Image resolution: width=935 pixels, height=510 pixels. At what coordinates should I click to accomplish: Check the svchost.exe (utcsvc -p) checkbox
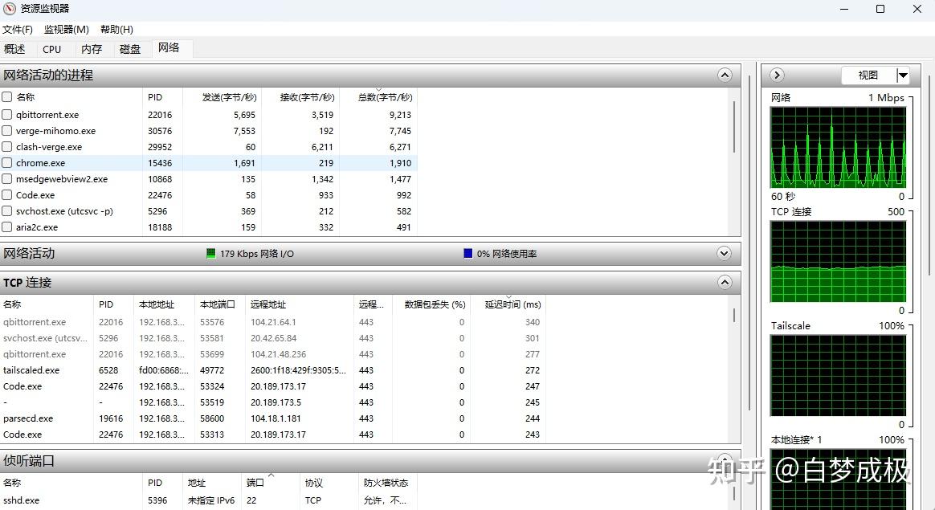pos(9,210)
